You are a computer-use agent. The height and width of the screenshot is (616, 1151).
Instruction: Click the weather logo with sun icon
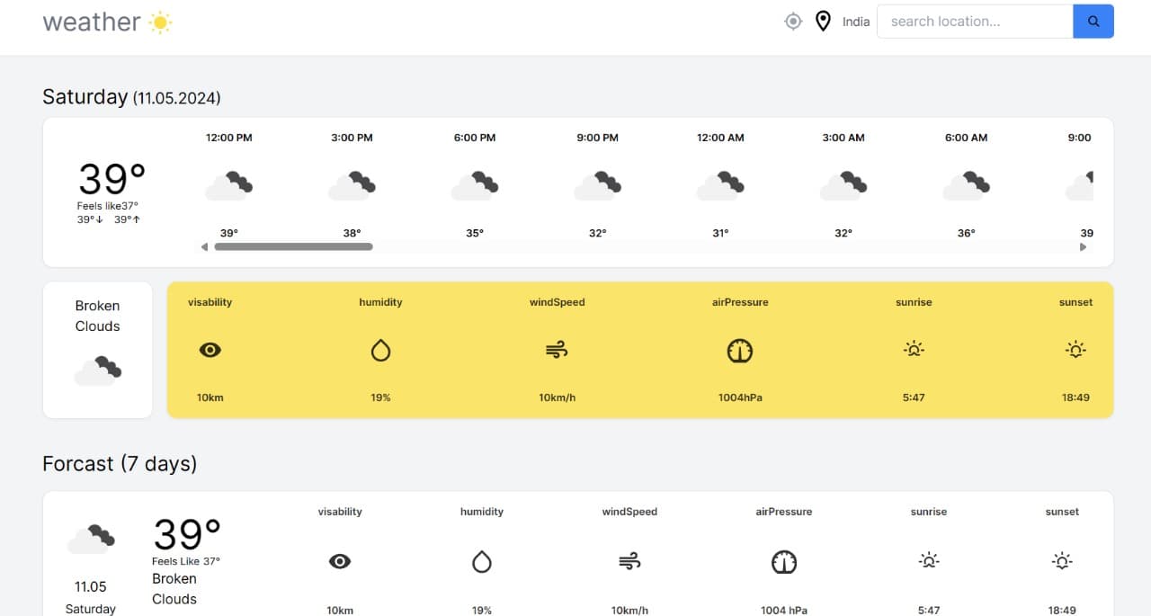point(107,22)
